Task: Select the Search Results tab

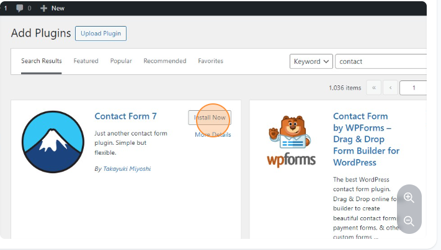Action: pos(41,61)
